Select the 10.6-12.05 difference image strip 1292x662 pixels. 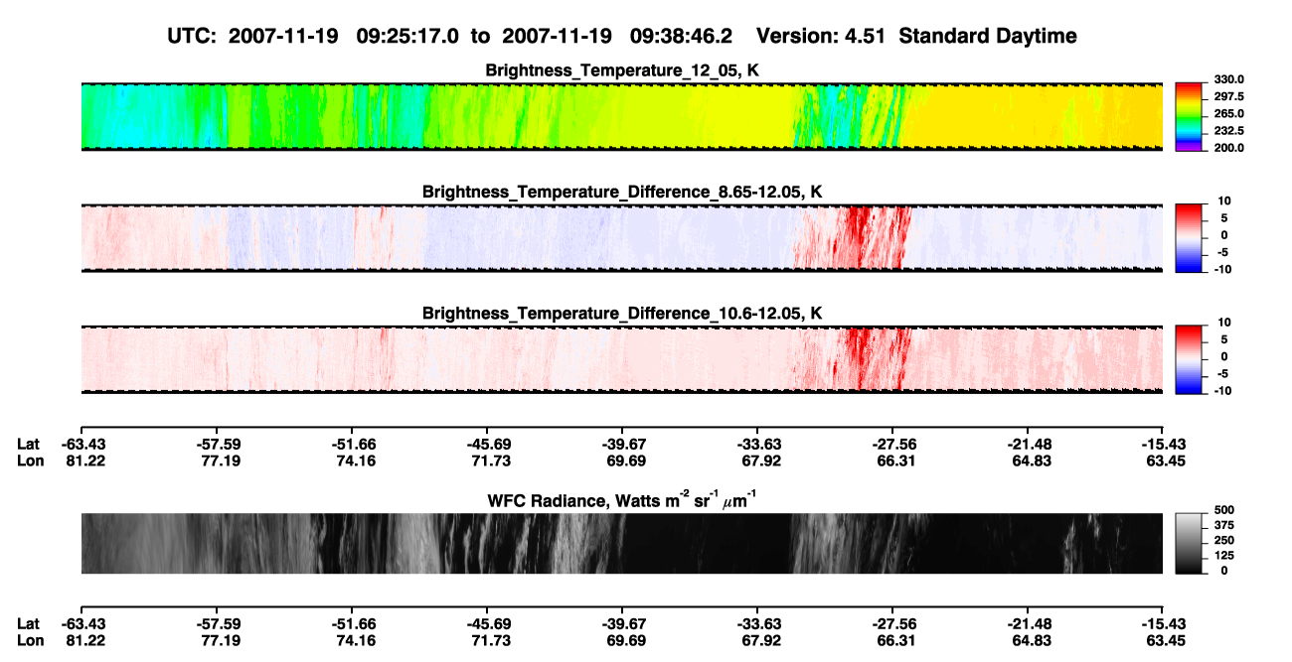pyautogui.click(x=622, y=360)
